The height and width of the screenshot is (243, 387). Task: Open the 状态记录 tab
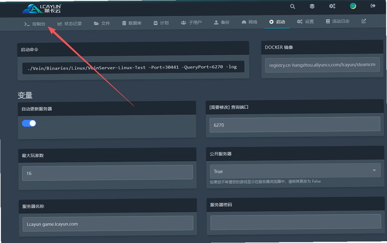tap(70, 24)
